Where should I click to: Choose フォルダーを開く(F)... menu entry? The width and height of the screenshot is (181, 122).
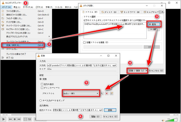coord(26,19)
